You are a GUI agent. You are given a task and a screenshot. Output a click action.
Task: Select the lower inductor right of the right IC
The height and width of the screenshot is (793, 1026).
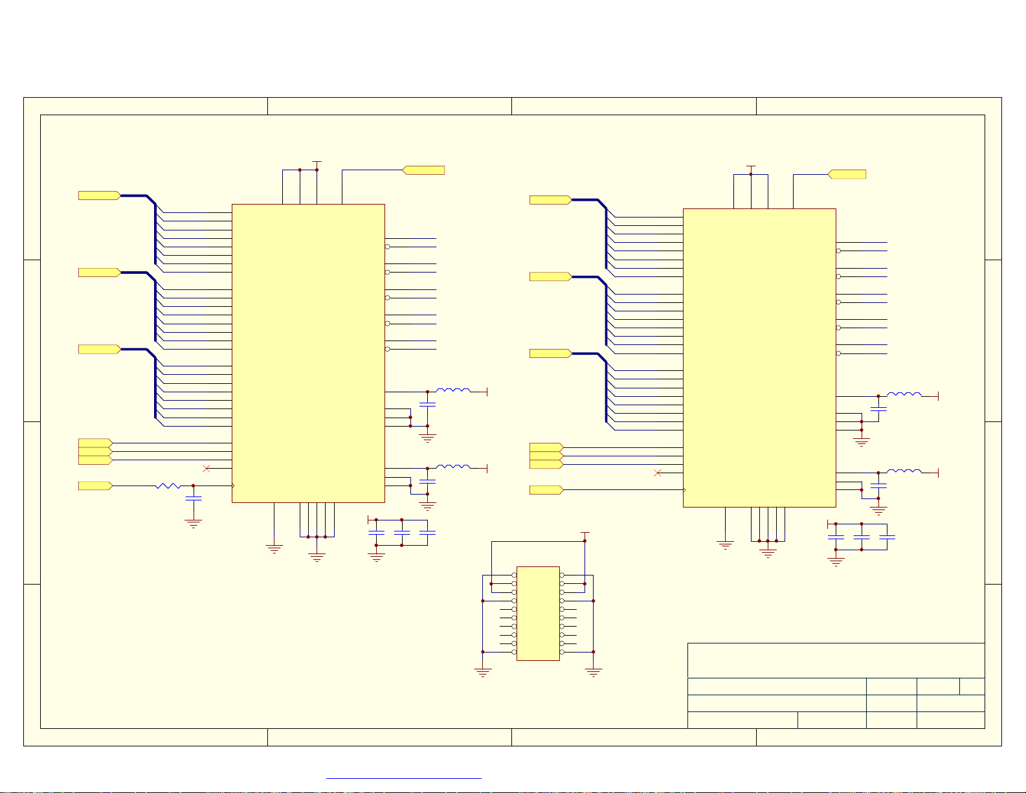coord(904,471)
